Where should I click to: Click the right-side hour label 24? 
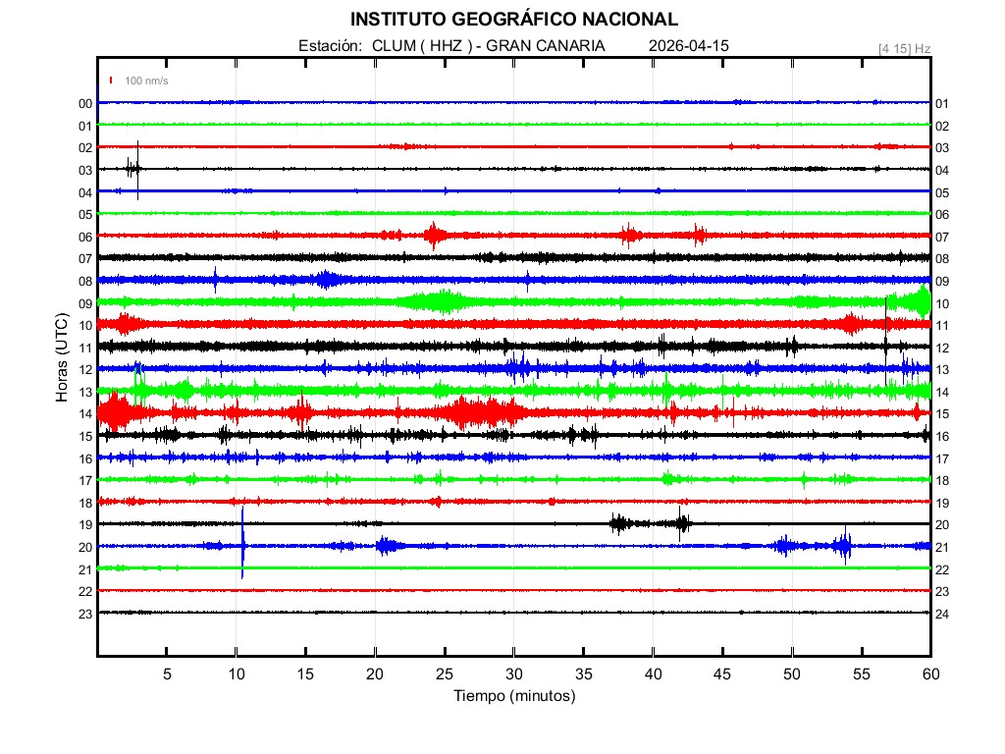[942, 614]
